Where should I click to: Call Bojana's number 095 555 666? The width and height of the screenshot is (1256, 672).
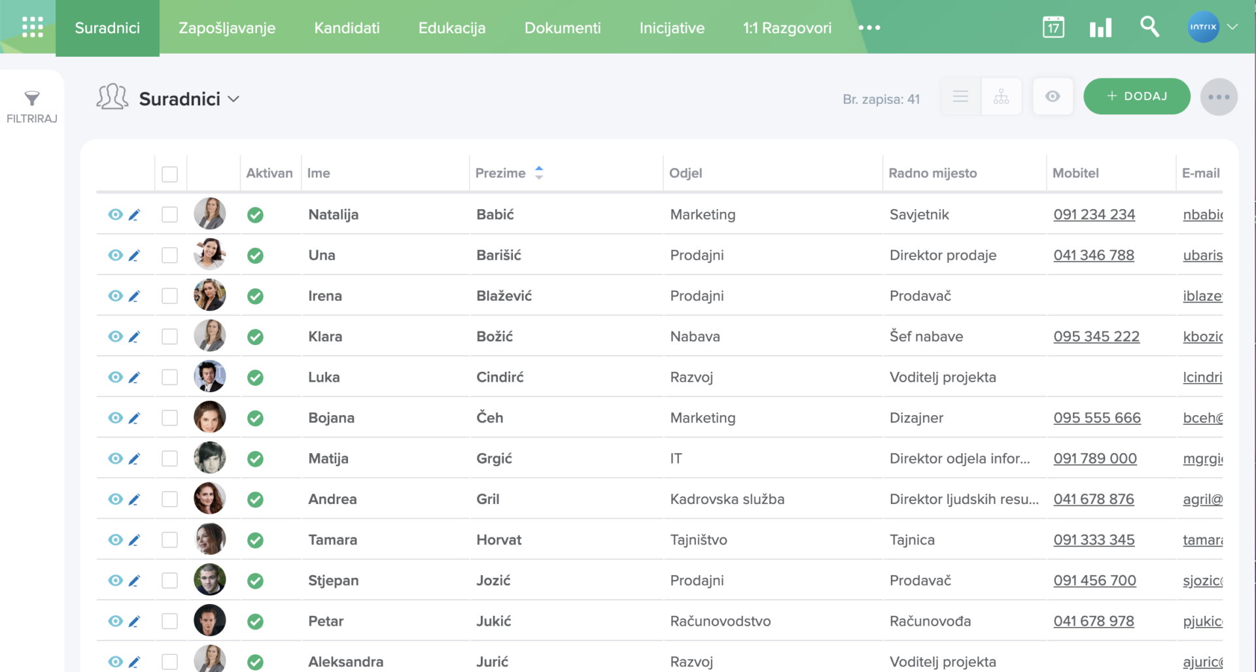(x=1096, y=418)
